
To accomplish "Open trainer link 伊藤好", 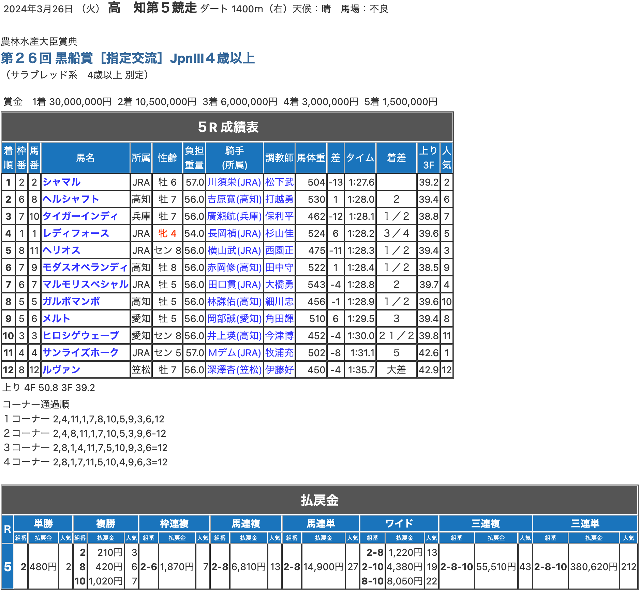I will pyautogui.click(x=279, y=370).
